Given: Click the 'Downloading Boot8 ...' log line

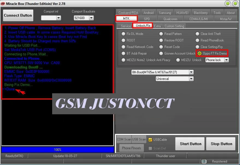Looking at the screenshot, I should 23,67.
